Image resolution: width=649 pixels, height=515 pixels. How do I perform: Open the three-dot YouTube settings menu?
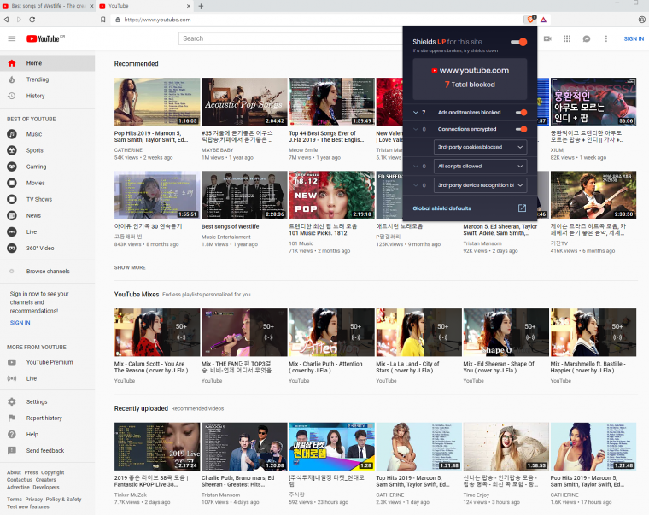coord(606,38)
